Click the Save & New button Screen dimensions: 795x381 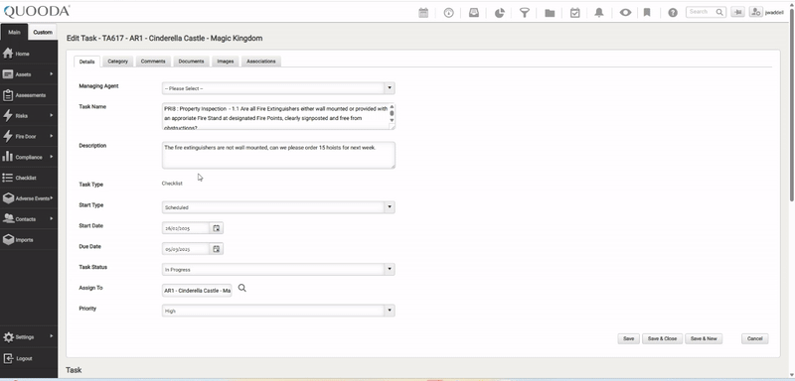[704, 338]
